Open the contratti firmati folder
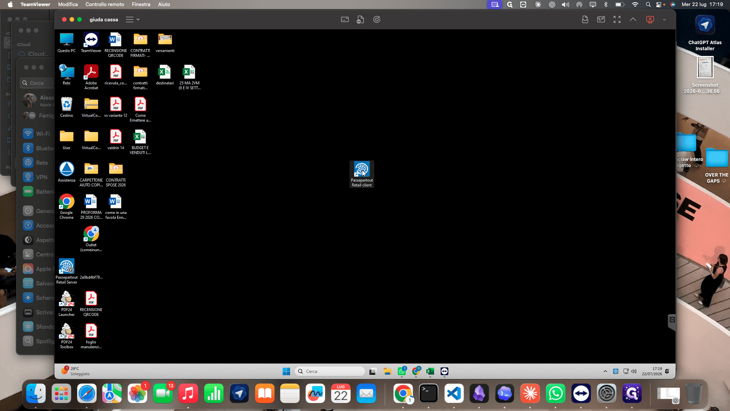Viewport: 730px width, 411px height. [140, 77]
